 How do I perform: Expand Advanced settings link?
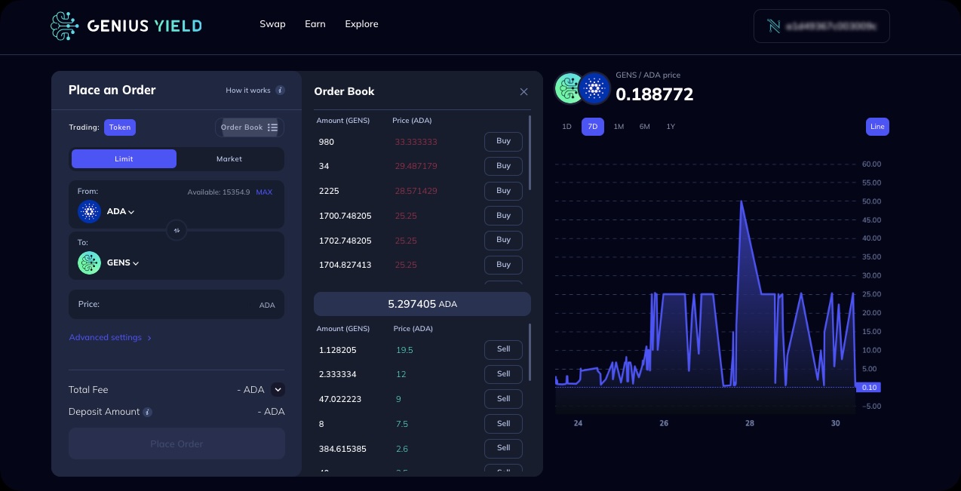coord(110,338)
